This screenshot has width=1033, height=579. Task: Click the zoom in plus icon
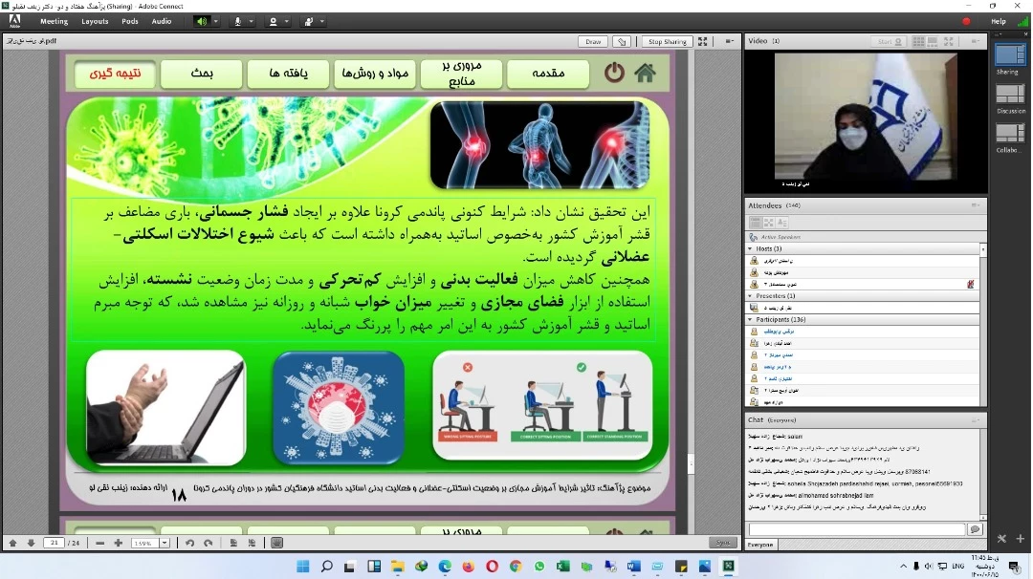[118, 543]
